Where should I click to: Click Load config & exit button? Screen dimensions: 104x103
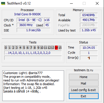tap(84, 90)
